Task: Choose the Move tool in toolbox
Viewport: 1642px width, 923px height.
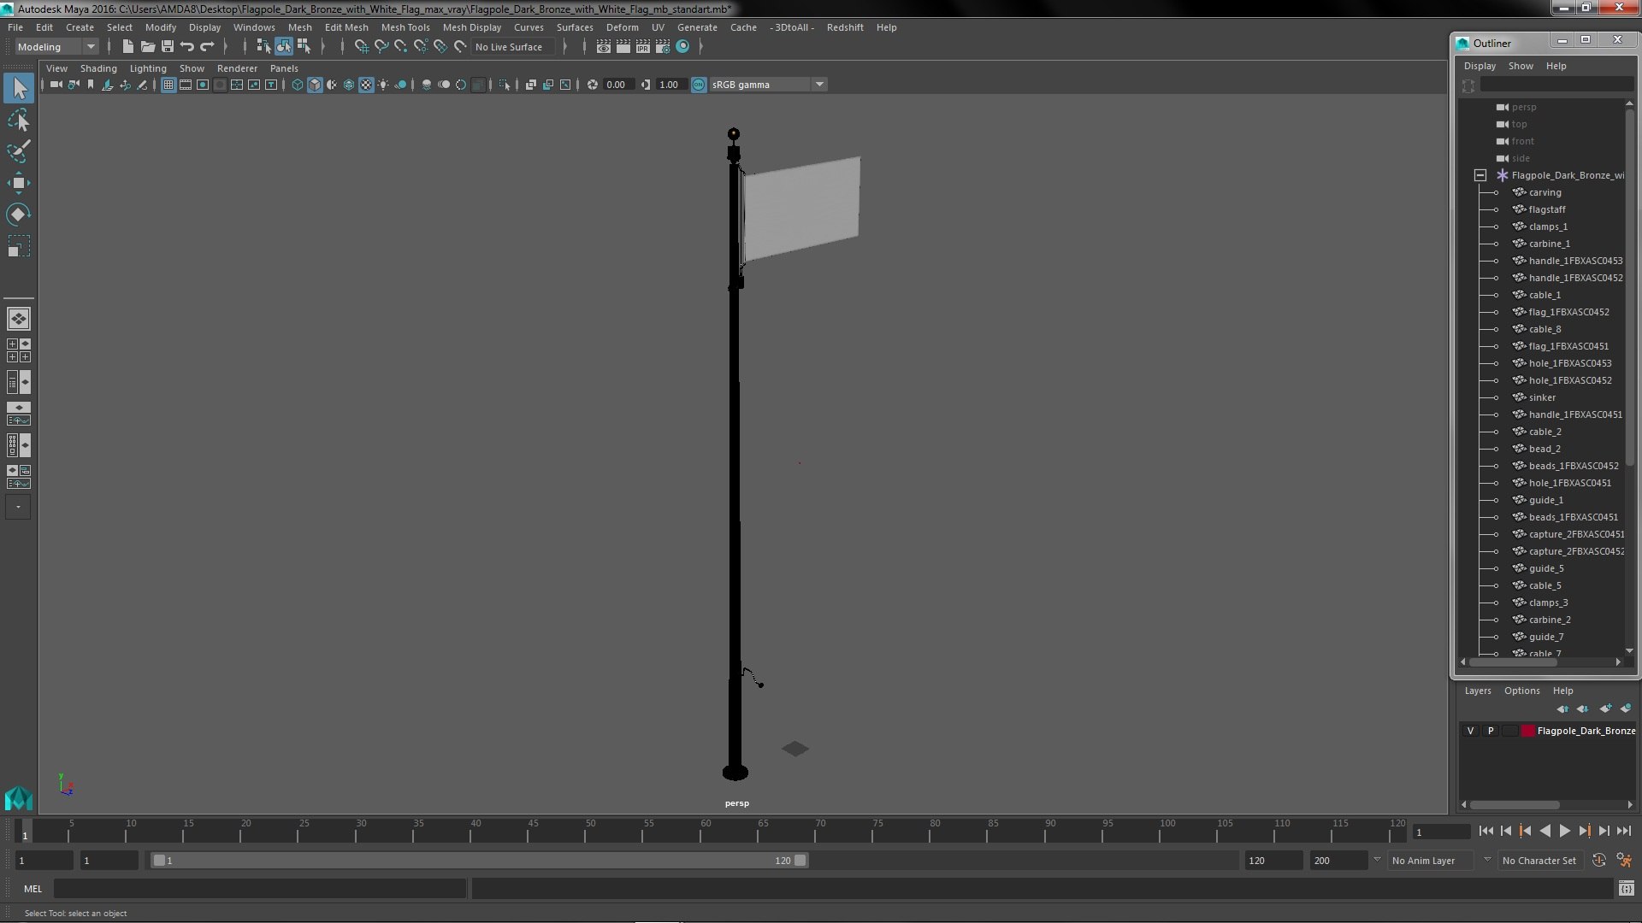Action: (x=18, y=183)
